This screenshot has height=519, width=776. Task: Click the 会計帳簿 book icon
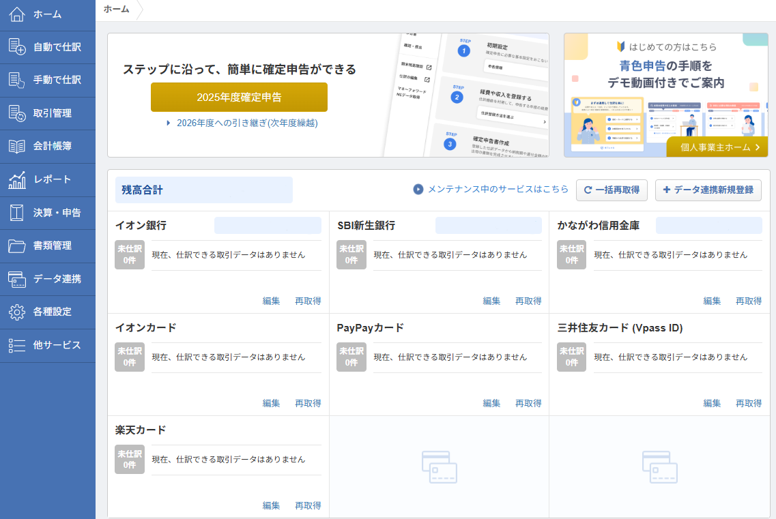17,146
